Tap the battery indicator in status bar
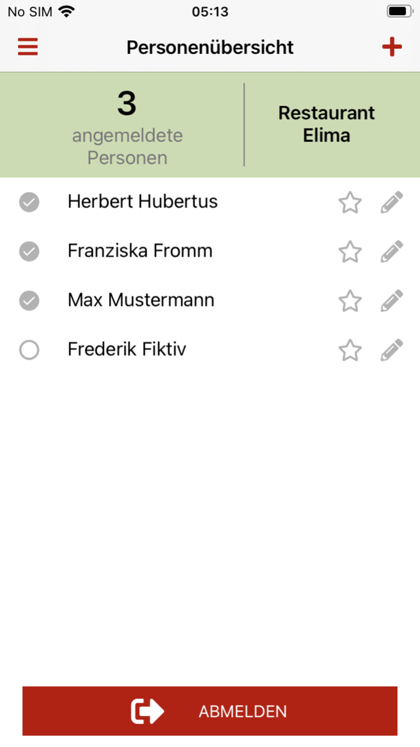The image size is (420, 747). pyautogui.click(x=398, y=10)
